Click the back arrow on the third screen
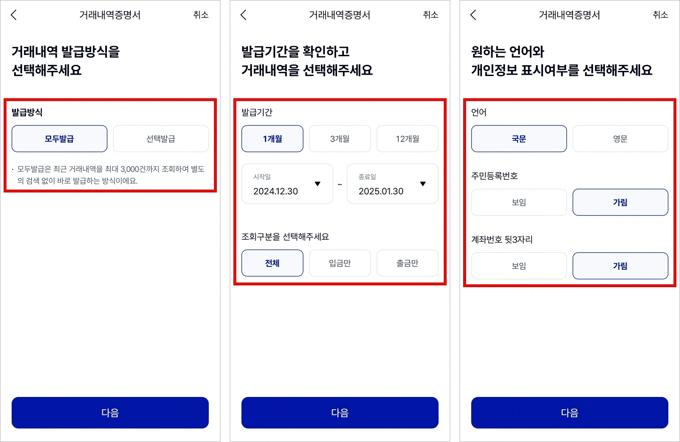Viewport: 680px width, 442px height. point(473,15)
